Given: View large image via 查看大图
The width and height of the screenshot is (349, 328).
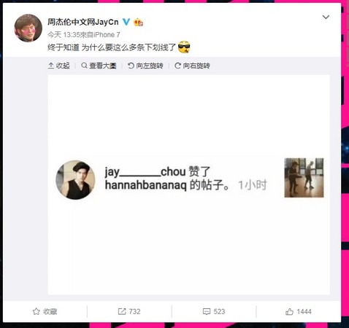Looking at the screenshot, I should pyautogui.click(x=99, y=66).
